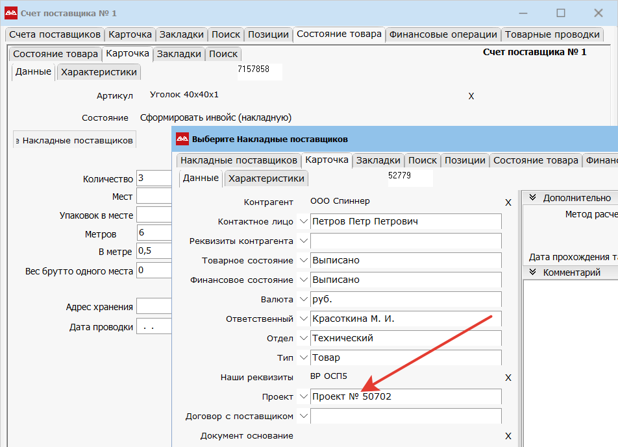Click into the Количество input field
This screenshot has width=618, height=447.
[x=154, y=180]
